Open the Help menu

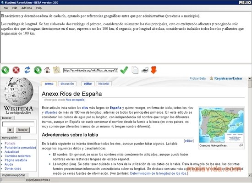[x=39, y=8]
